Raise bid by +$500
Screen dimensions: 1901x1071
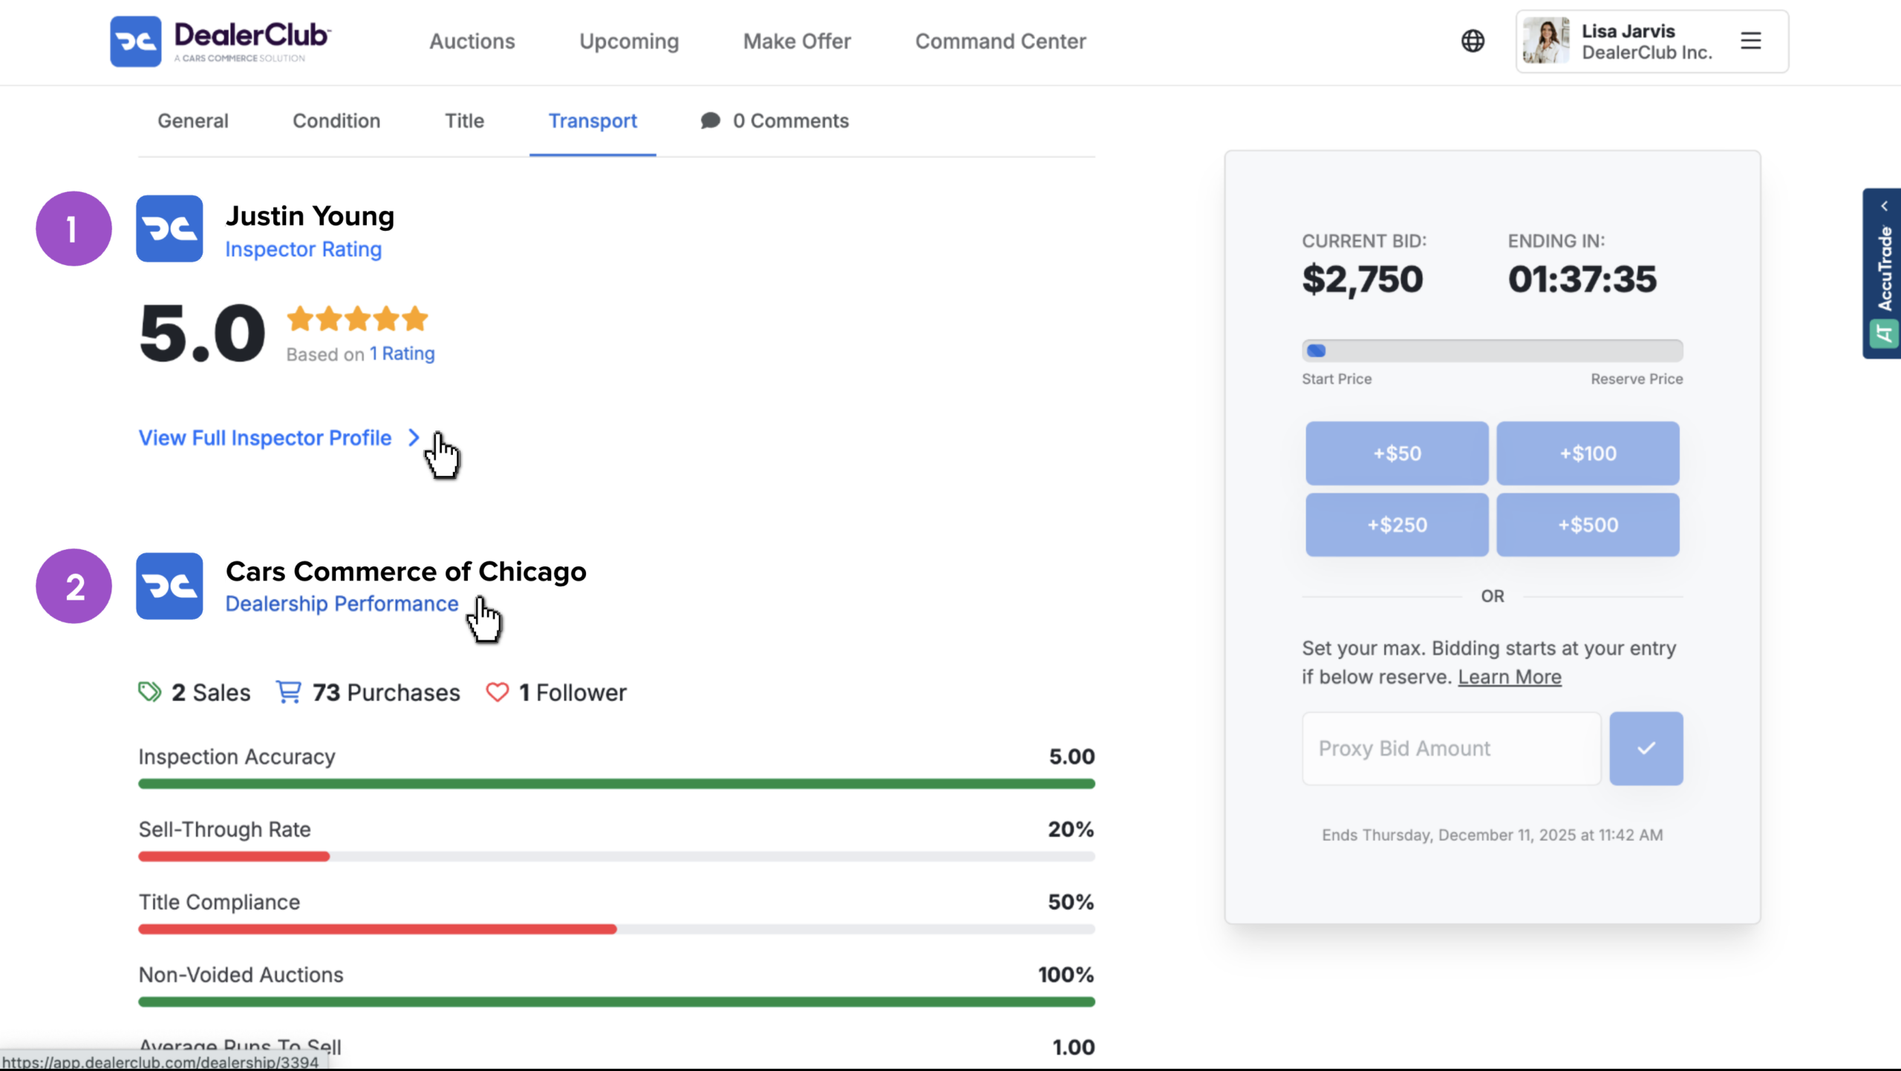(1588, 525)
